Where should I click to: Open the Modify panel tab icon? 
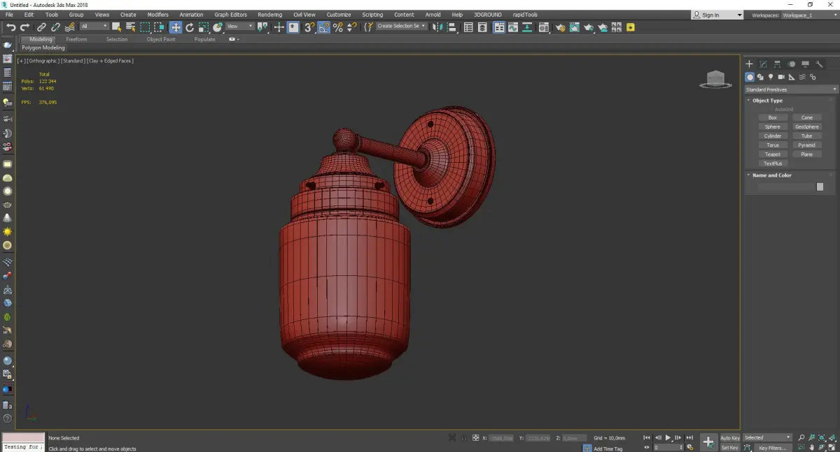[x=763, y=64]
